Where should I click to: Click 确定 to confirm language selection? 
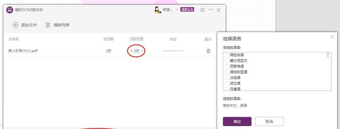click(237, 122)
